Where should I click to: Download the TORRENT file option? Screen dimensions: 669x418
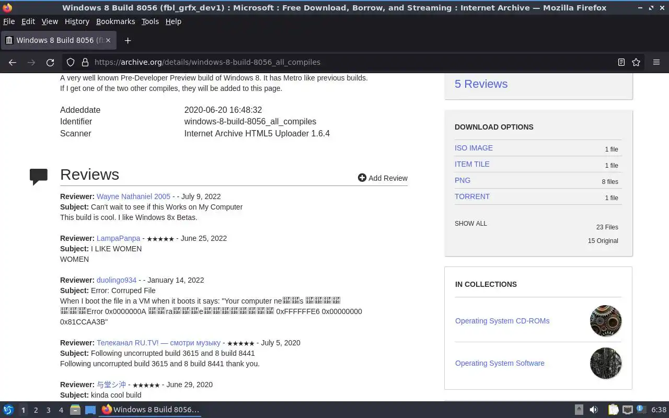pos(472,196)
